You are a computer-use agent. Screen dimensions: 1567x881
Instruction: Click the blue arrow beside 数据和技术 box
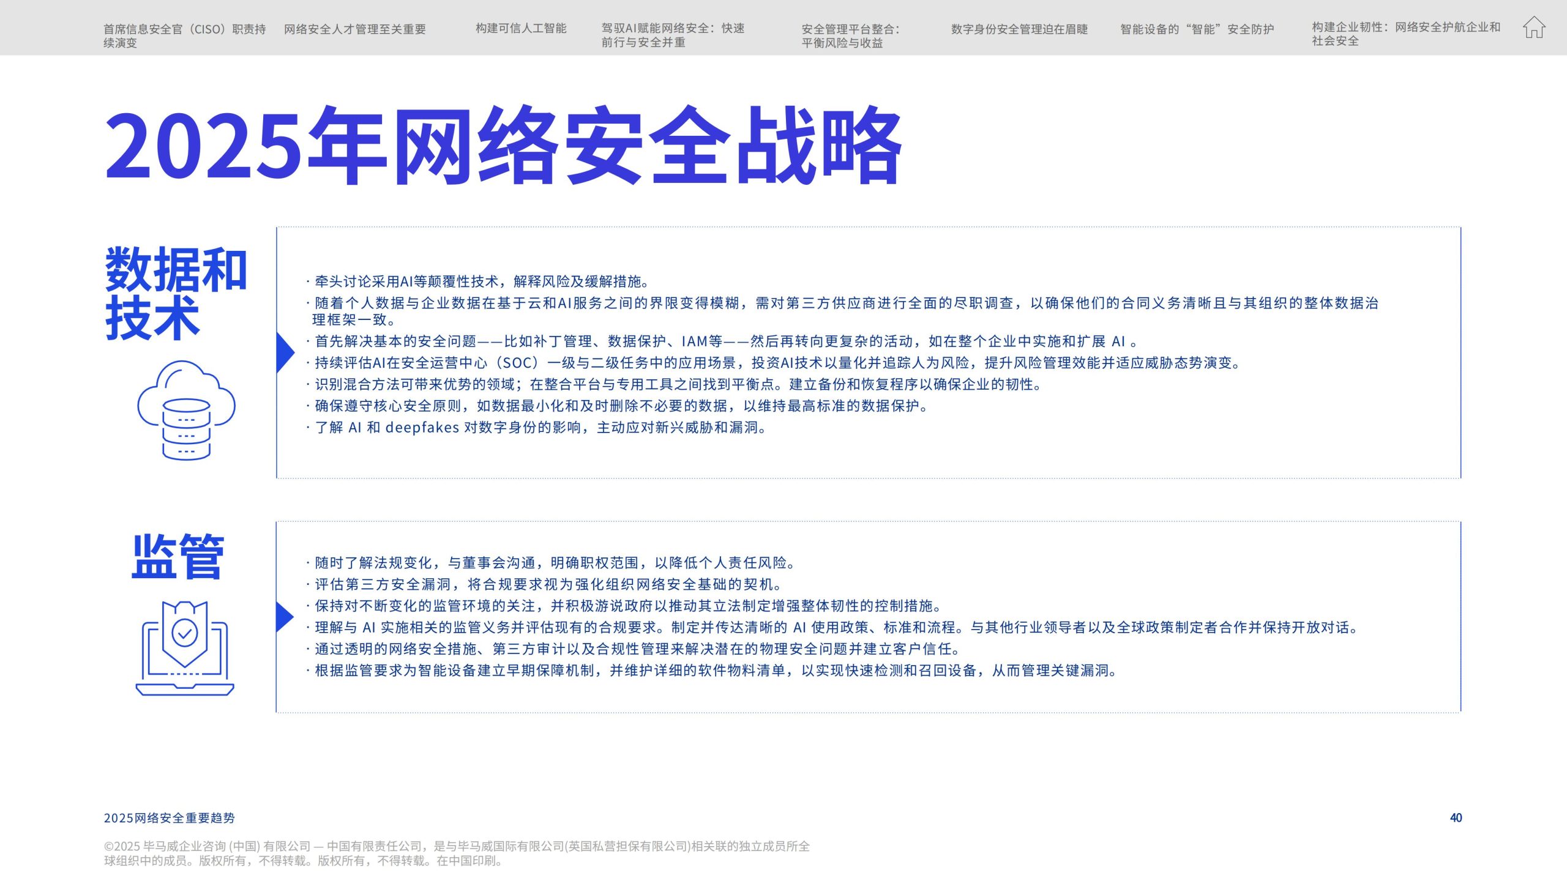(x=285, y=352)
